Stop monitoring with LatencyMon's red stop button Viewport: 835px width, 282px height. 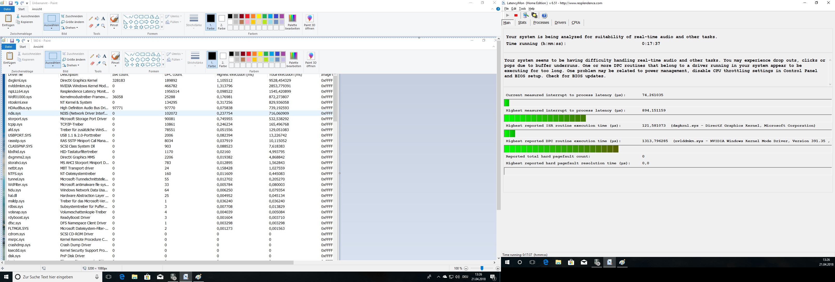[x=516, y=16]
